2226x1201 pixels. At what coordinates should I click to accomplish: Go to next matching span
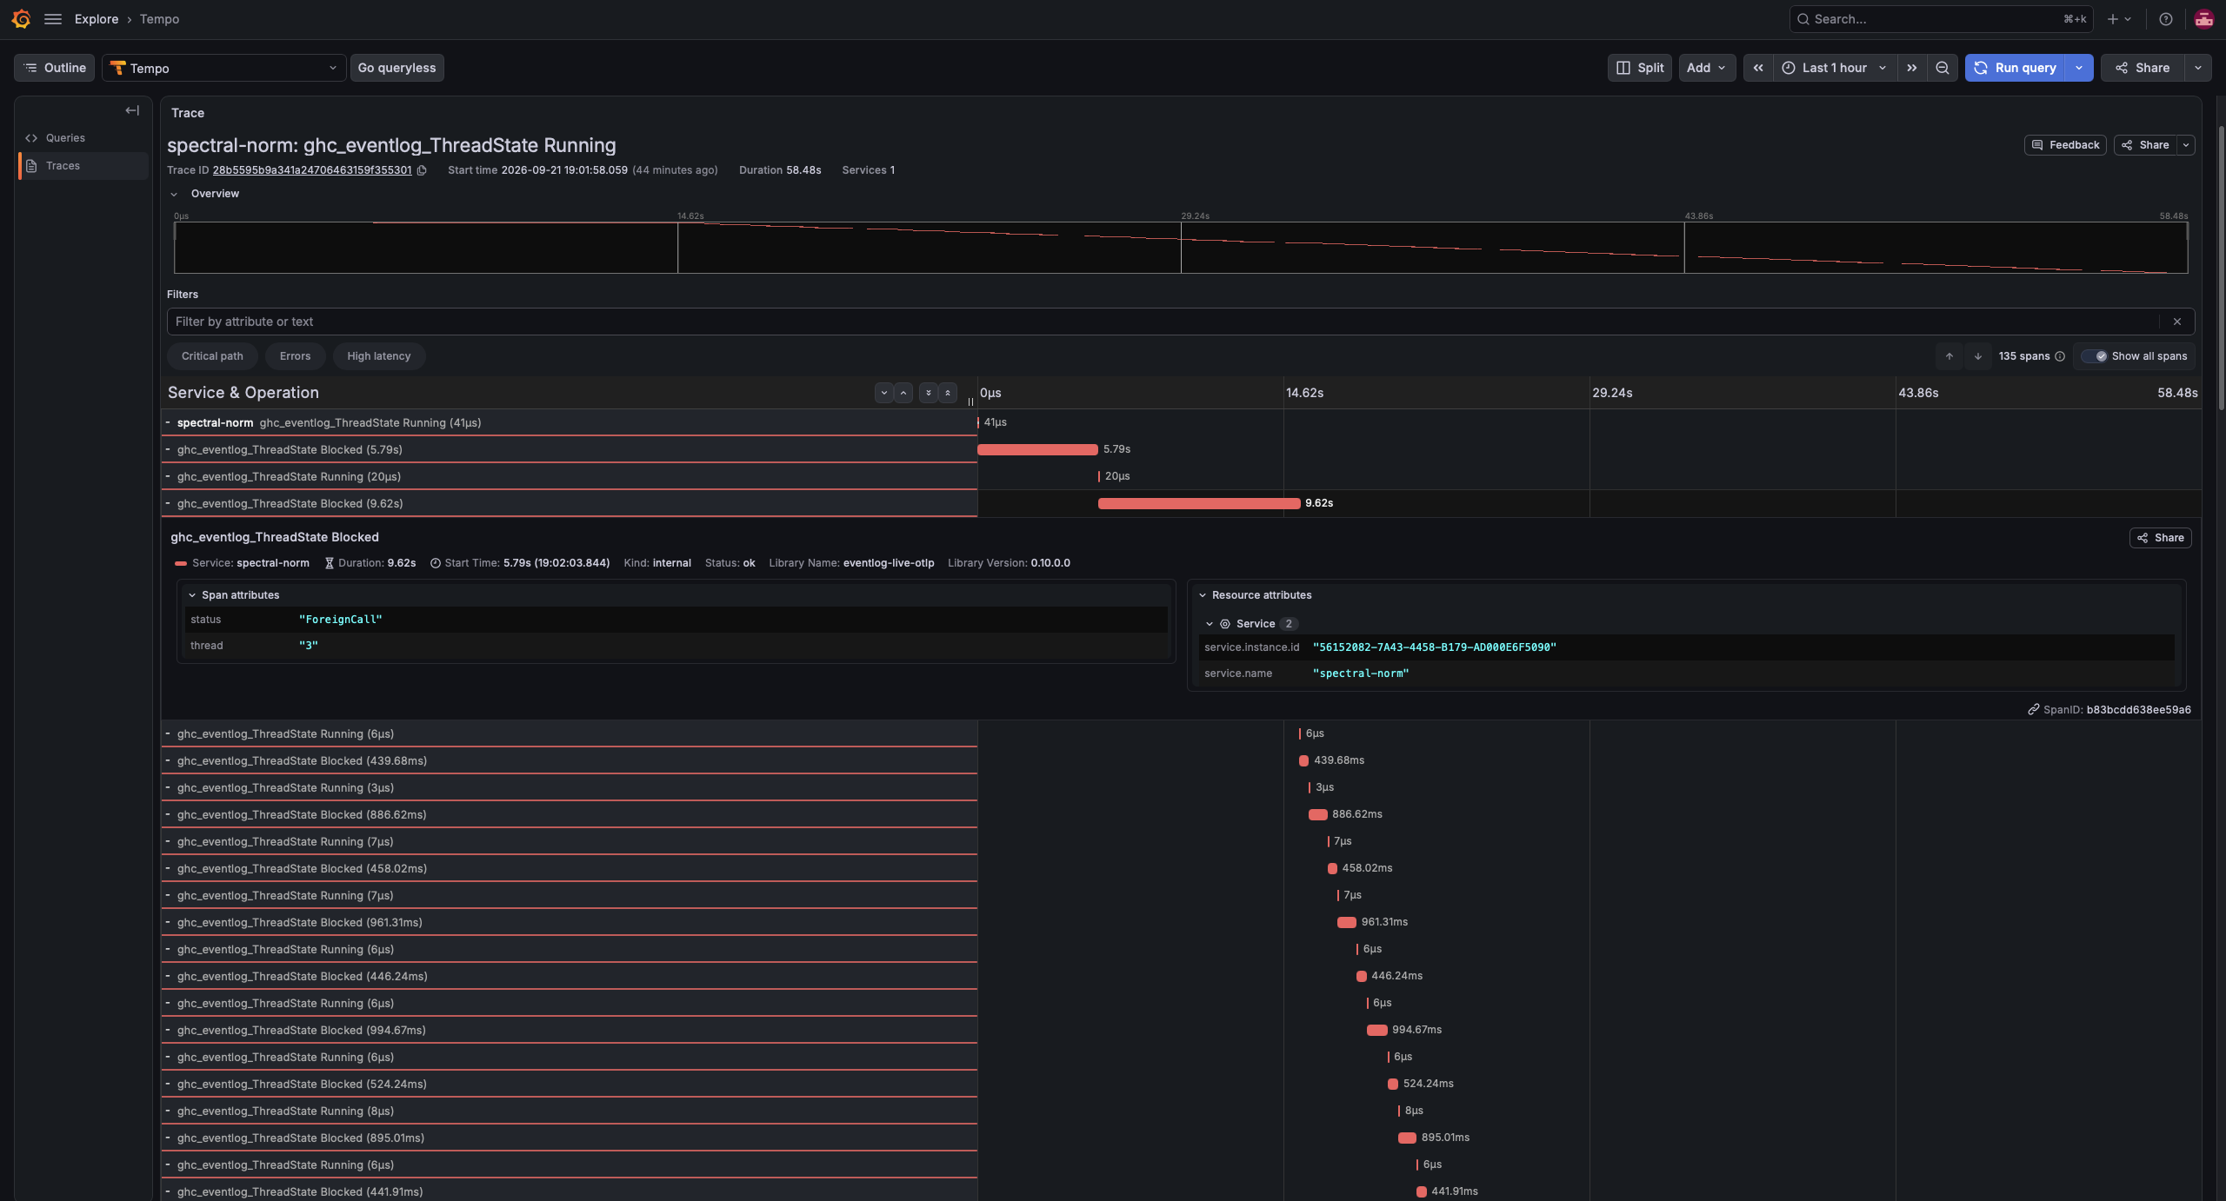pos(1978,356)
